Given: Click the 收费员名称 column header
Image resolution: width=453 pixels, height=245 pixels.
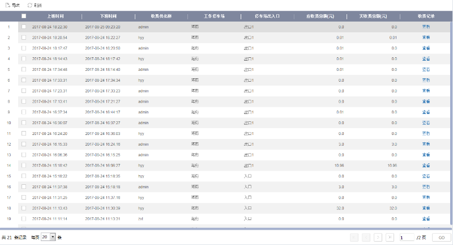Looking at the screenshot, I should click(161, 16).
